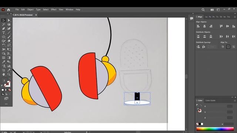Image resolution: width=237 pixels, height=133 pixels.
Task: Activate the Type tool
Action: (x=4, y=33)
